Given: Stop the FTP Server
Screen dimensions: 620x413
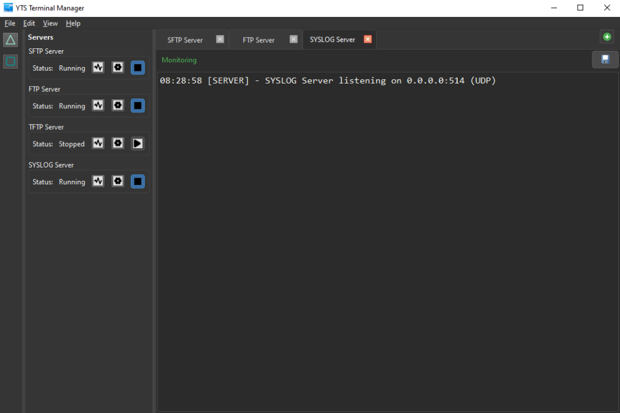Looking at the screenshot, I should (x=138, y=106).
